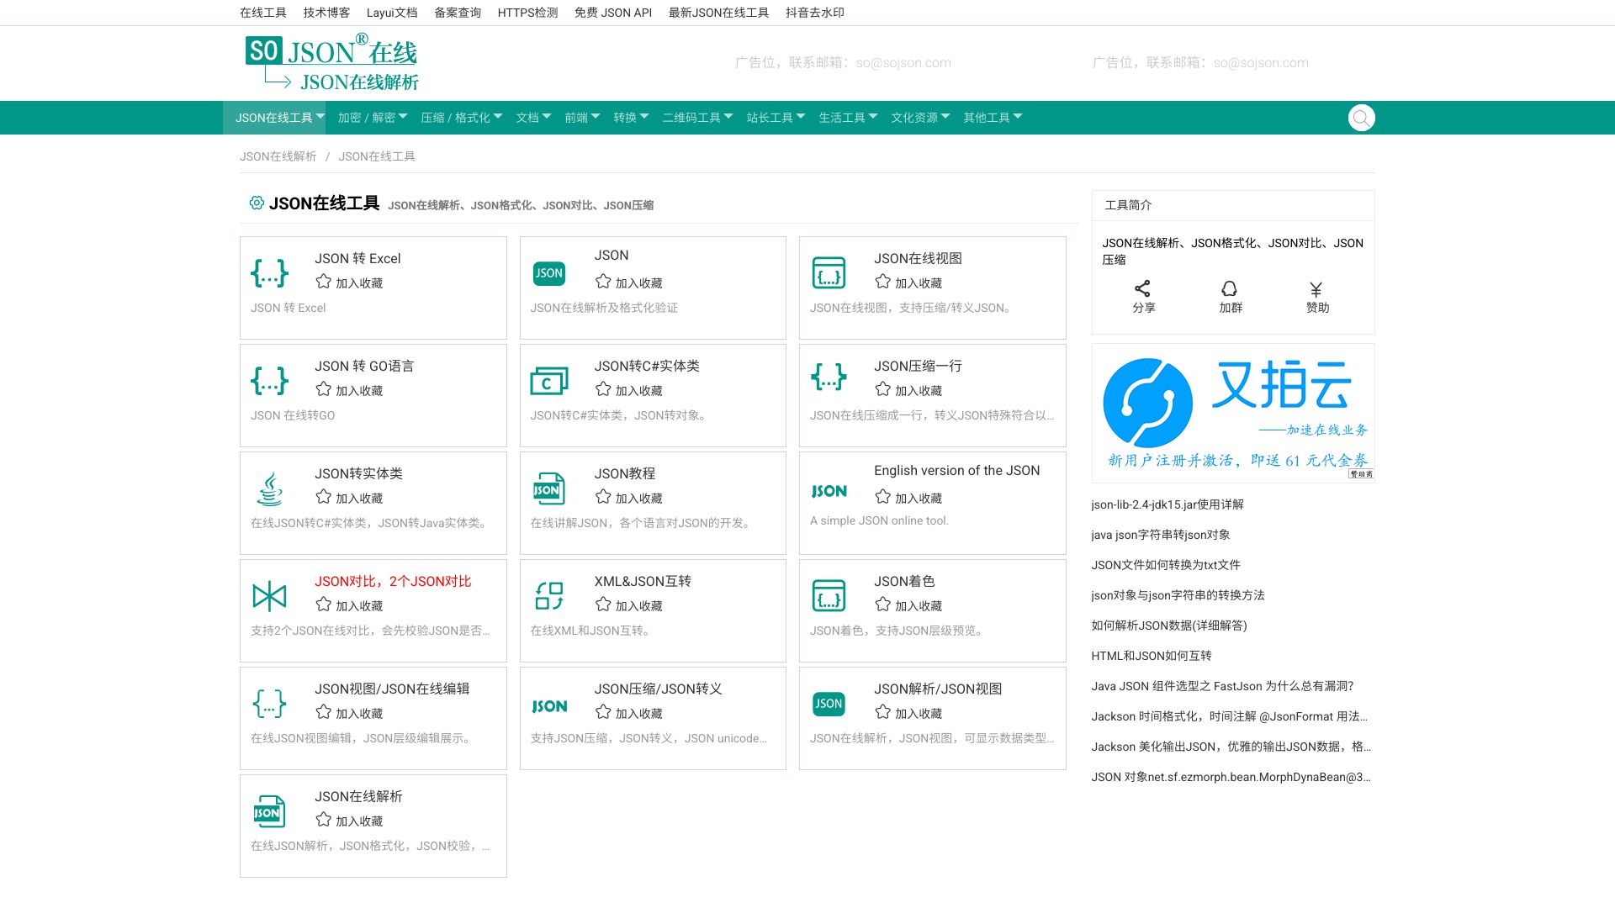The image size is (1615, 908).
Task: Toggle favorite star for JSON对比
Action: coord(323,604)
